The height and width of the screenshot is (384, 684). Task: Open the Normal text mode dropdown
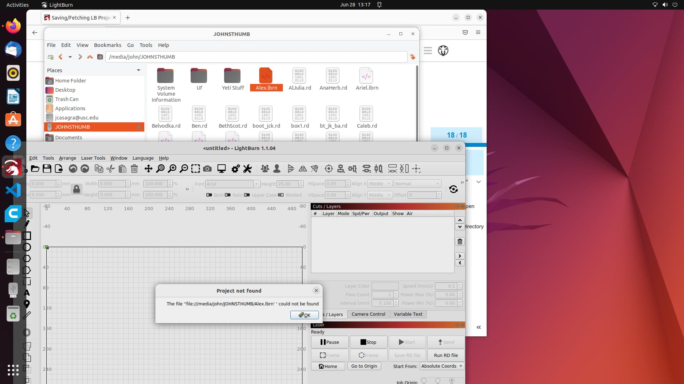(418, 184)
